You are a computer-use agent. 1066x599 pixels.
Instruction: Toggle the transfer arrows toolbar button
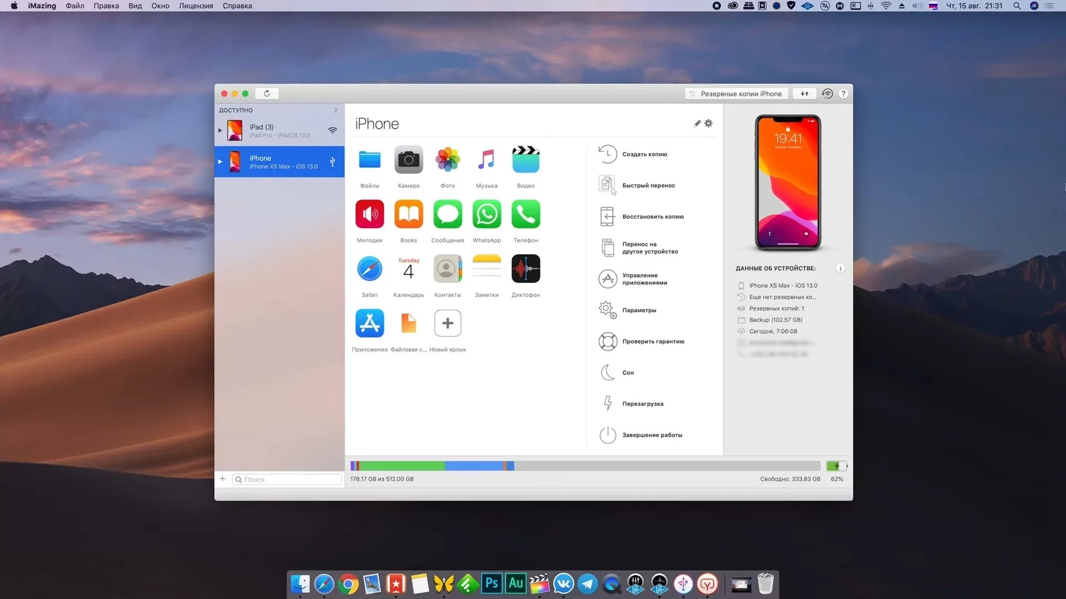804,93
